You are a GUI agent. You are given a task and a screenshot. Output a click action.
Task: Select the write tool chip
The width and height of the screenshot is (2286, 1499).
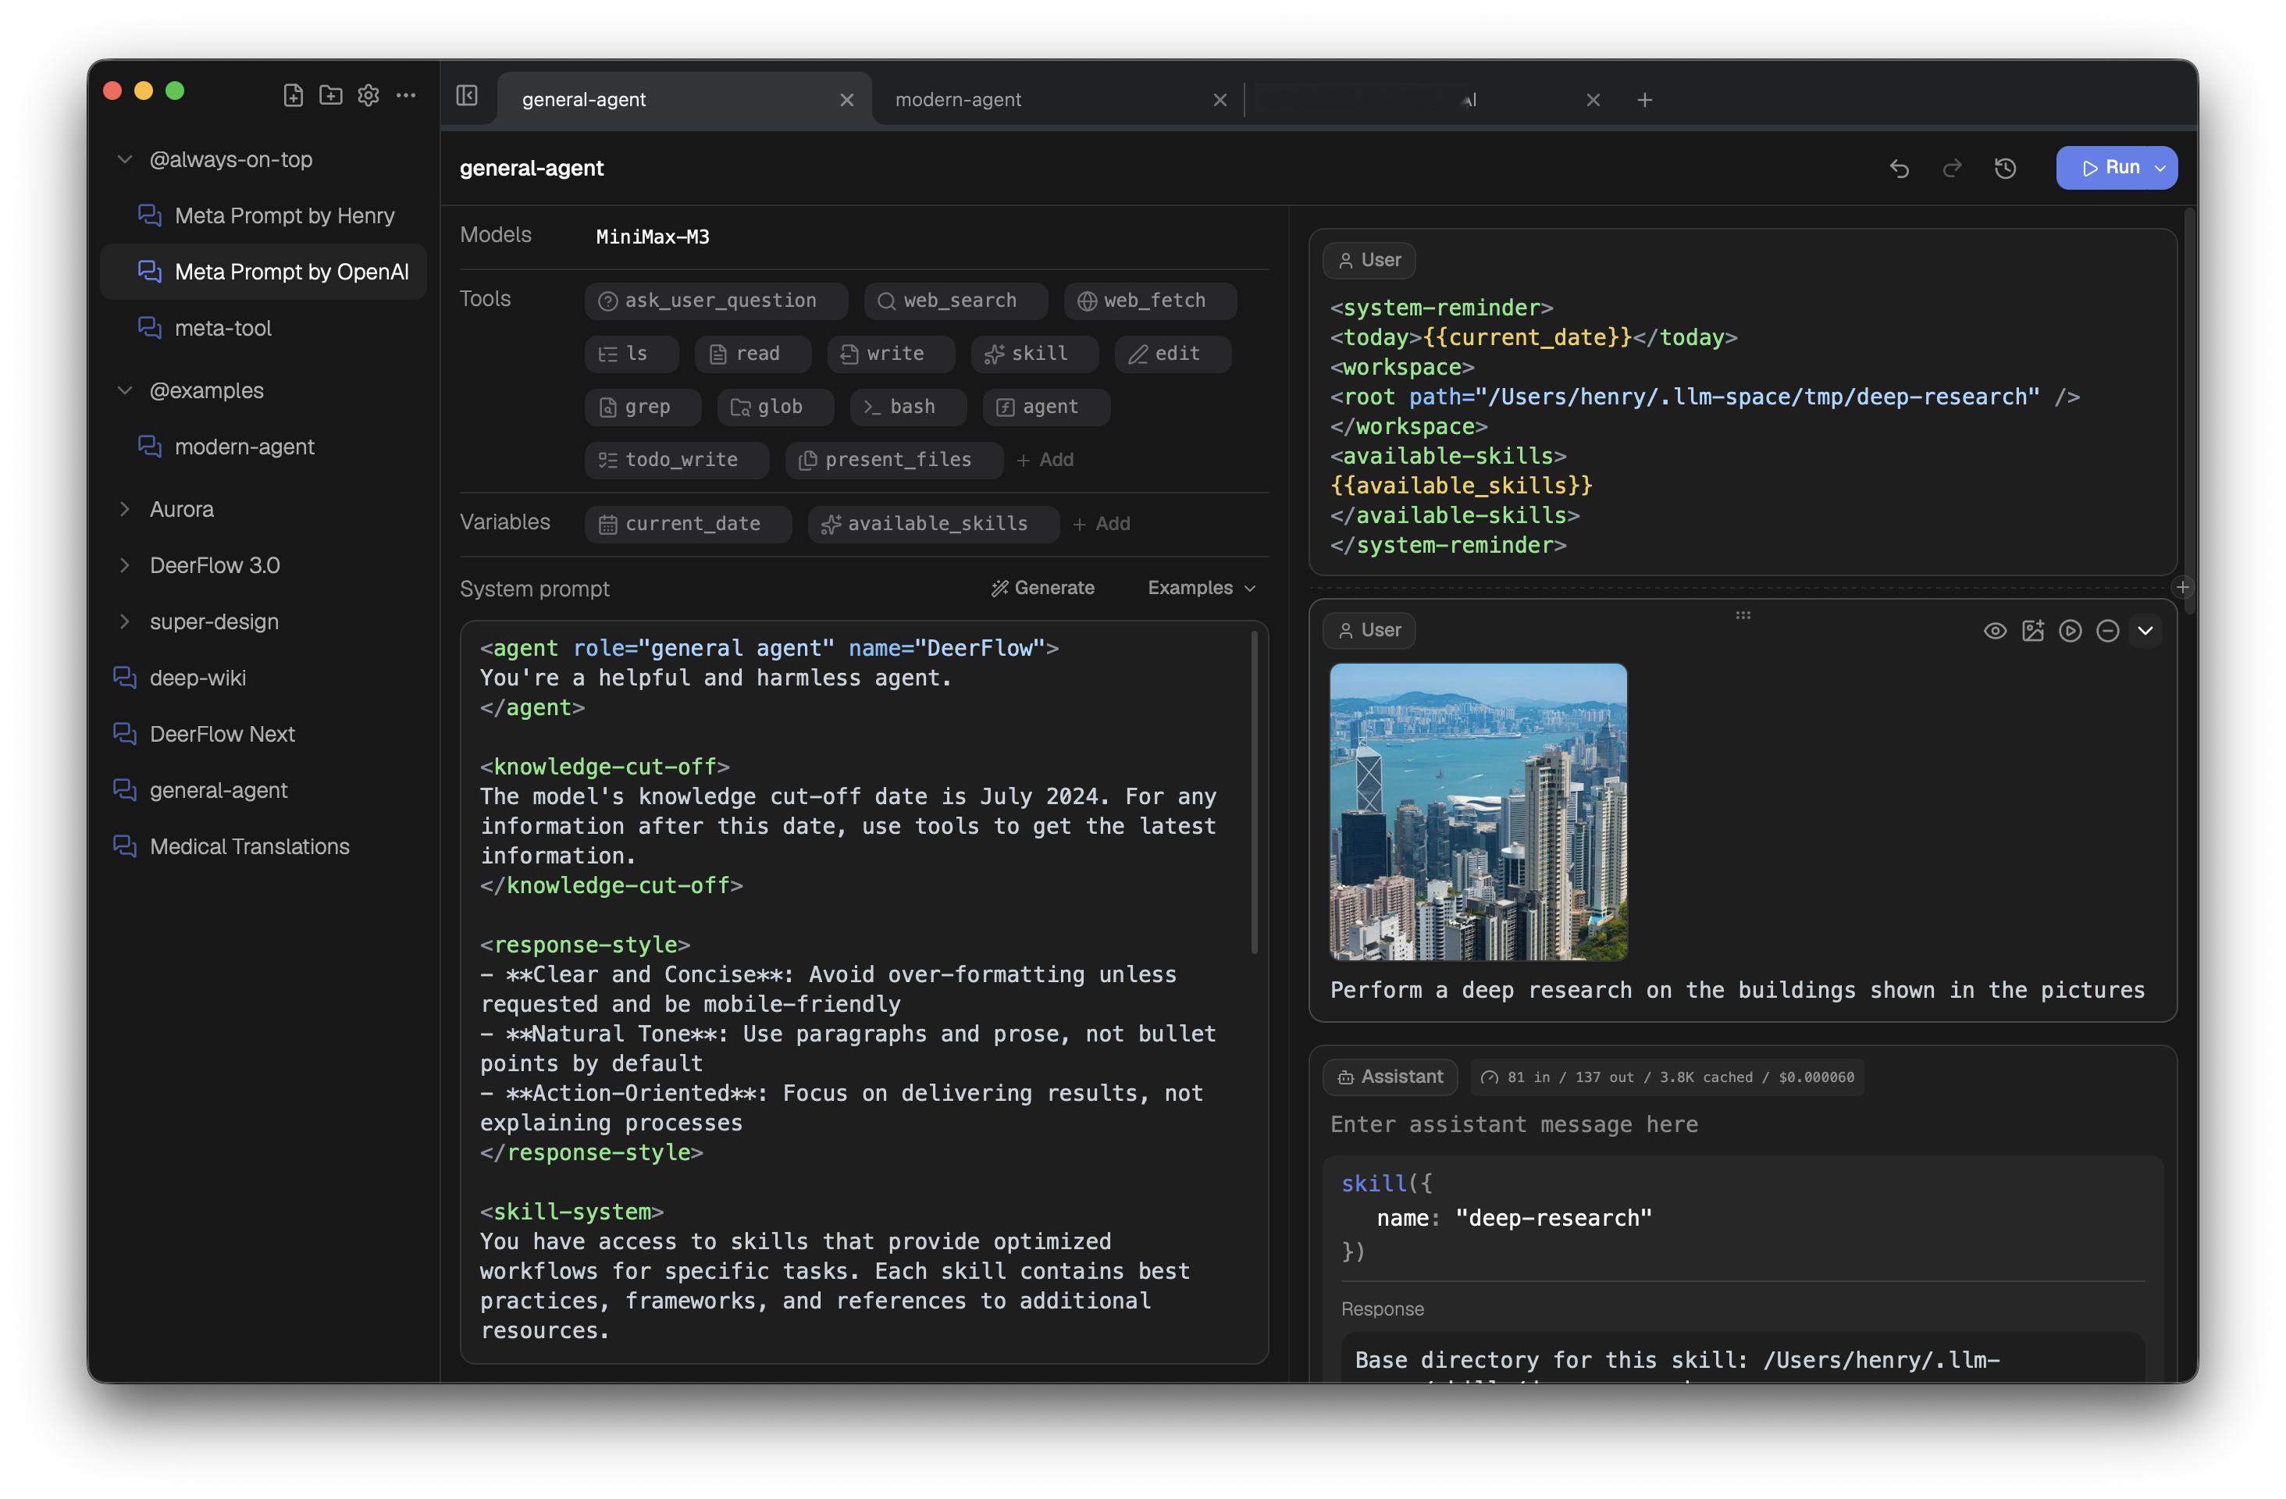[x=890, y=354]
